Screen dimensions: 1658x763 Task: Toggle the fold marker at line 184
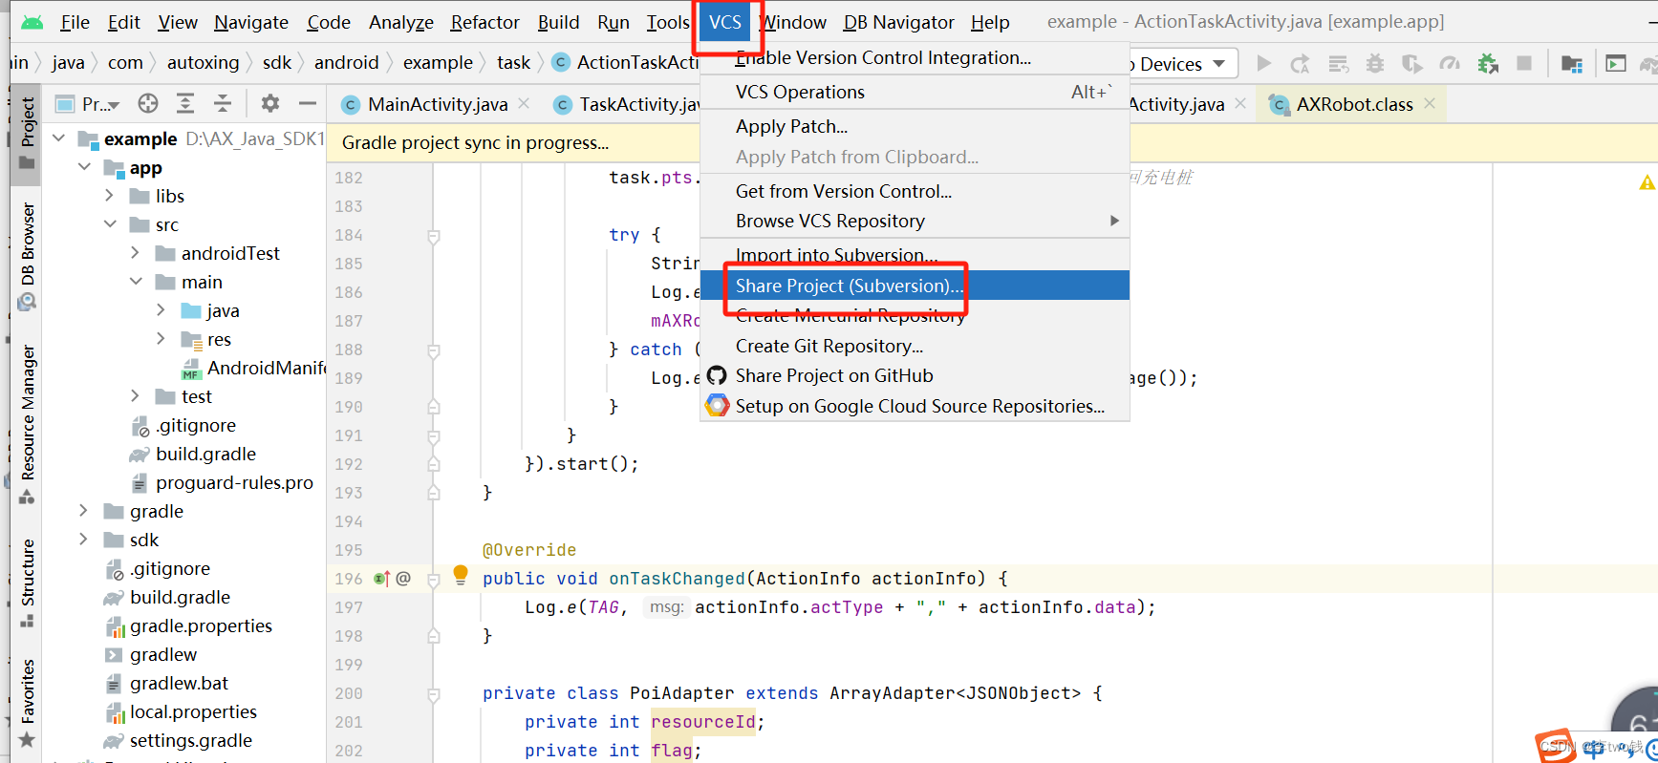coord(433,236)
